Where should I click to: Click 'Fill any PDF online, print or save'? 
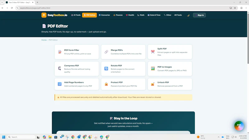coord(78,54)
